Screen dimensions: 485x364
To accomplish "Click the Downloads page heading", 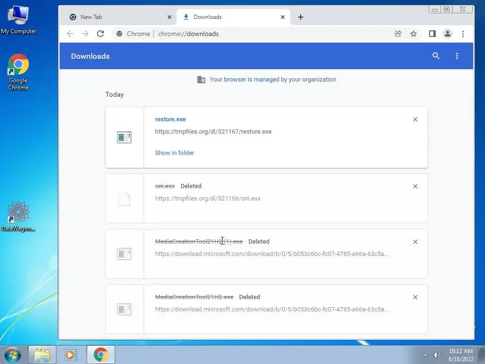I will 90,56.
